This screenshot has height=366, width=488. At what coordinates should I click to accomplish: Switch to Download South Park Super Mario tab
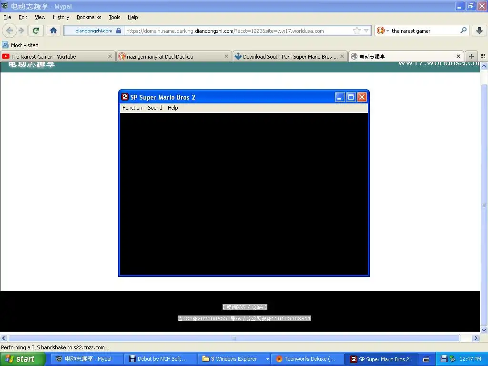286,57
